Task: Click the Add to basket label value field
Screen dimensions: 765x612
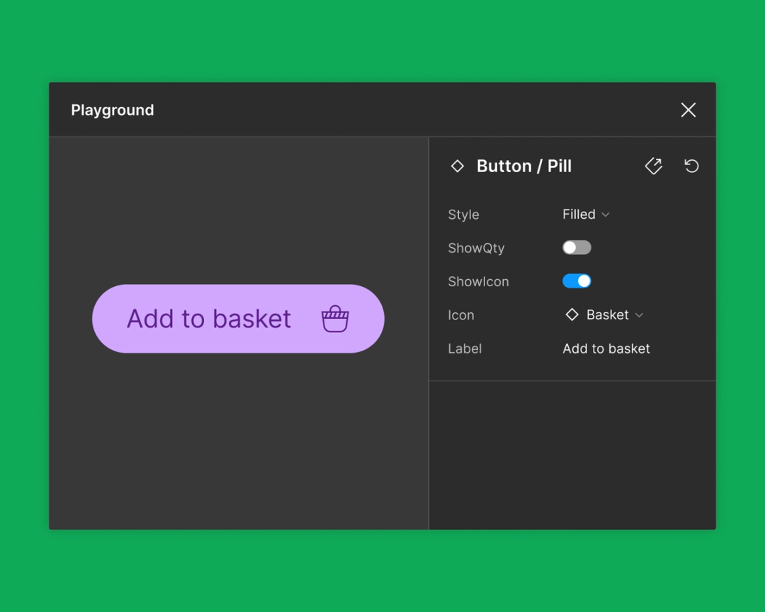Action: coord(606,348)
